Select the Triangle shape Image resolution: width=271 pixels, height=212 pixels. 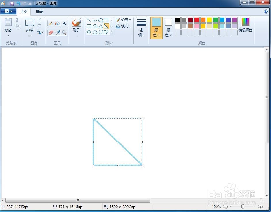click(x=101, y=26)
